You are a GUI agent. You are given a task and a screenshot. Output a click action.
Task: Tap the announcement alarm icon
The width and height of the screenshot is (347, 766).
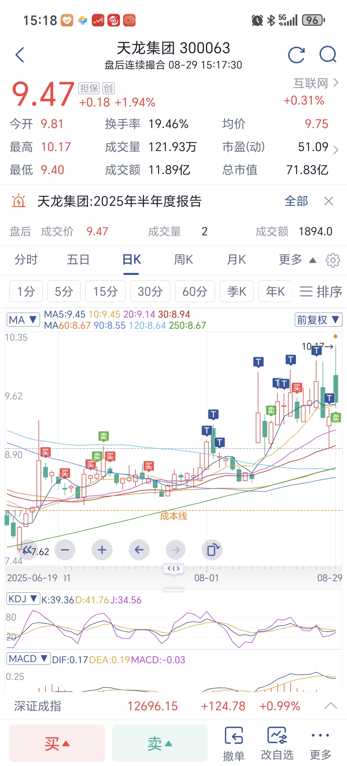pyautogui.click(x=19, y=201)
